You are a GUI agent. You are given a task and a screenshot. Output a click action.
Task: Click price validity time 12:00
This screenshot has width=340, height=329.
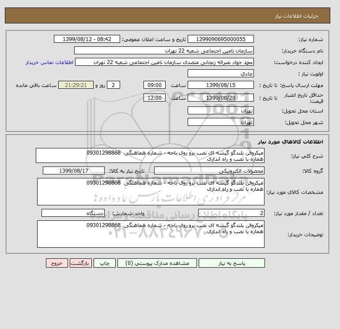(155, 98)
